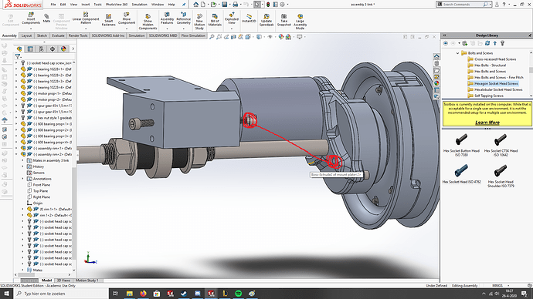The width and height of the screenshot is (533, 299).
Task: Click Zoom to Fit in view toolbar
Action: (212, 37)
